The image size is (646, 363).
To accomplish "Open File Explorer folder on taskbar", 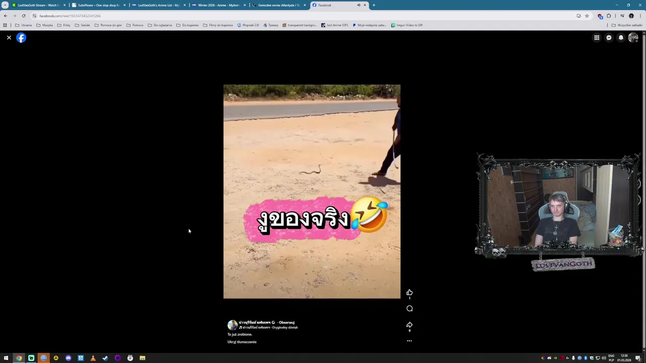I will tap(142, 358).
